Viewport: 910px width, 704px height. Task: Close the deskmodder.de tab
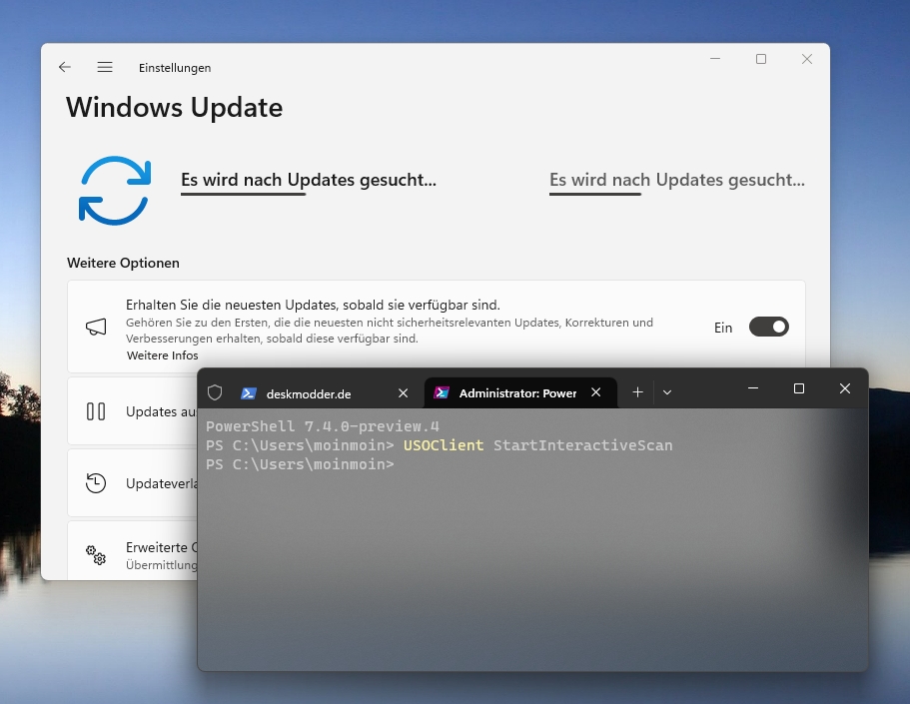click(404, 393)
